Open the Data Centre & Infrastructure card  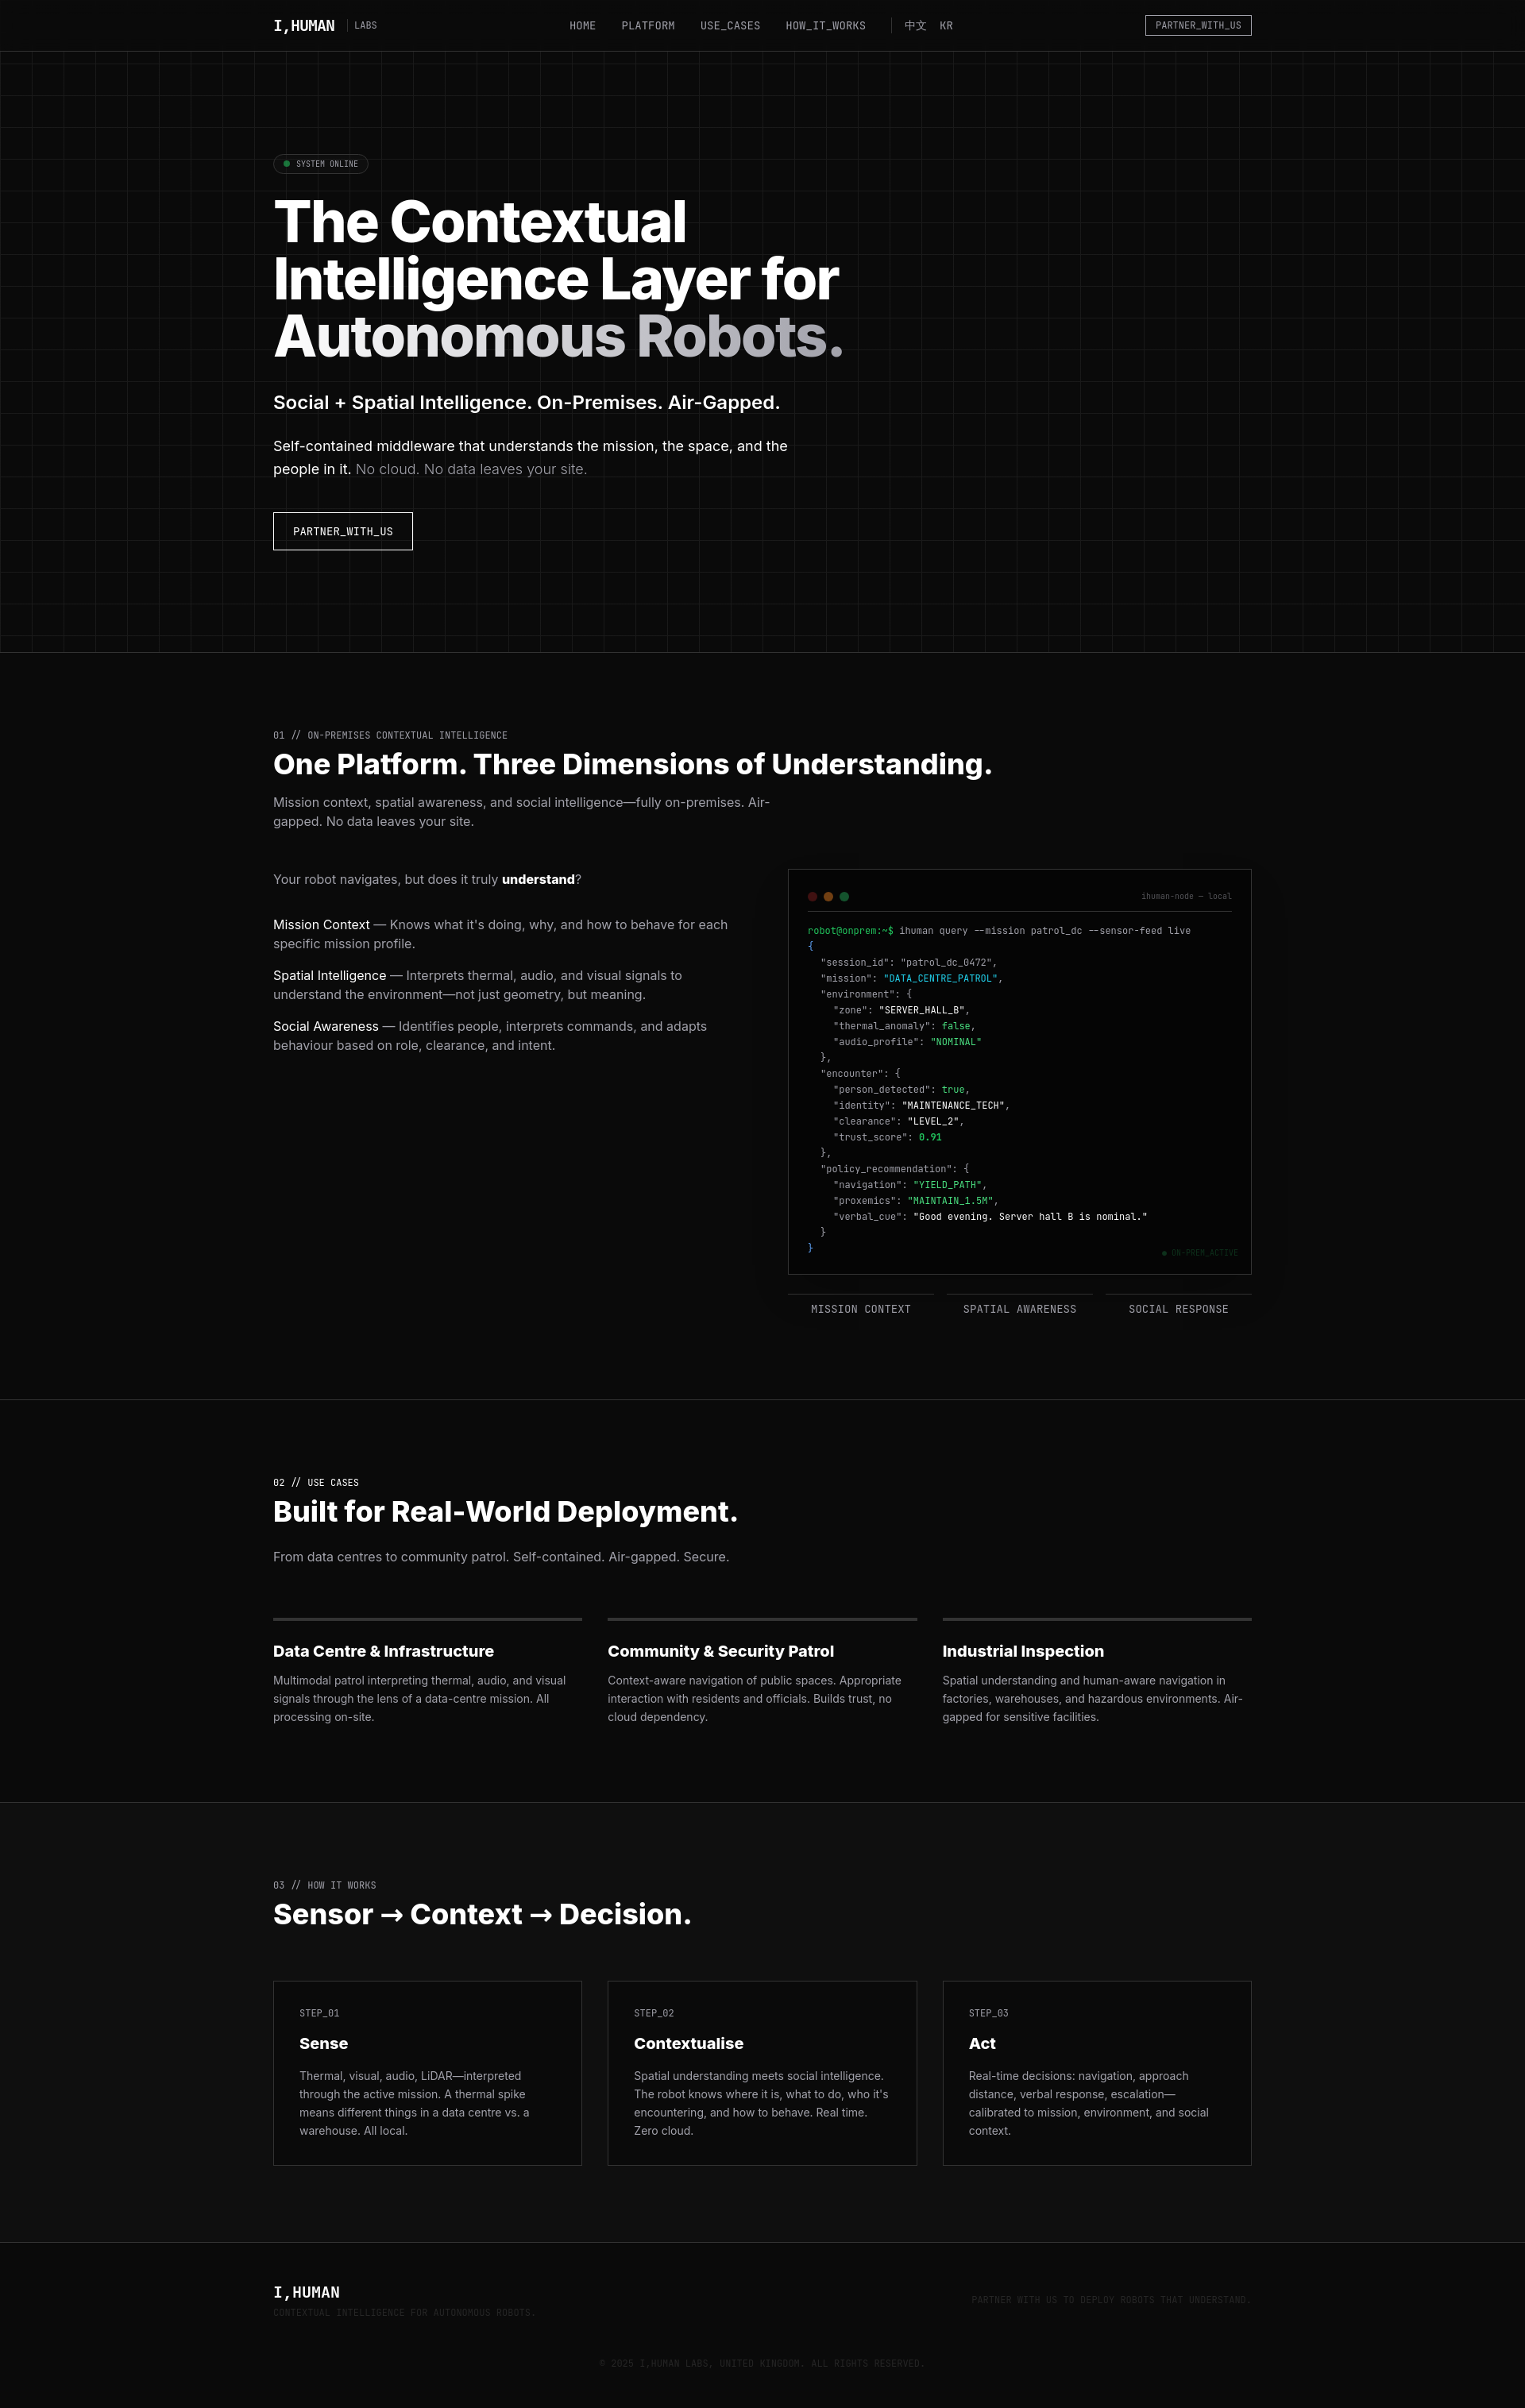pos(427,1672)
